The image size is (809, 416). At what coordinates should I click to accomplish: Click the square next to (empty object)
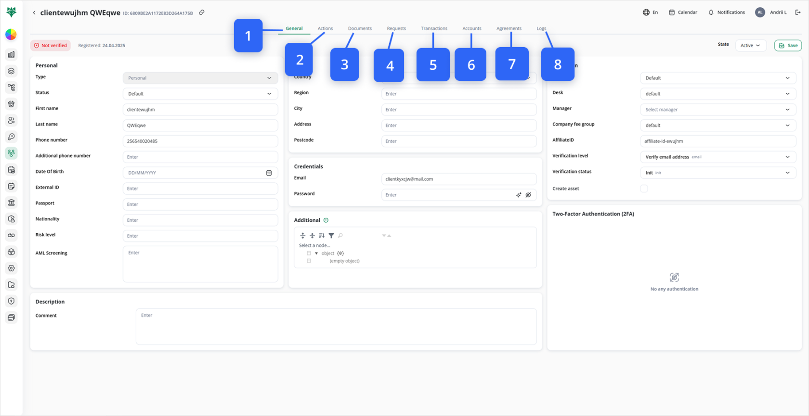coord(309,261)
